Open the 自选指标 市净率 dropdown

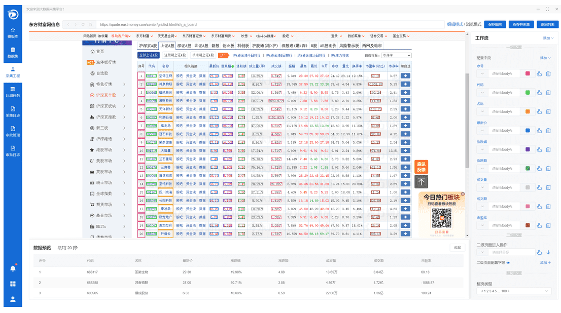[x=397, y=55]
